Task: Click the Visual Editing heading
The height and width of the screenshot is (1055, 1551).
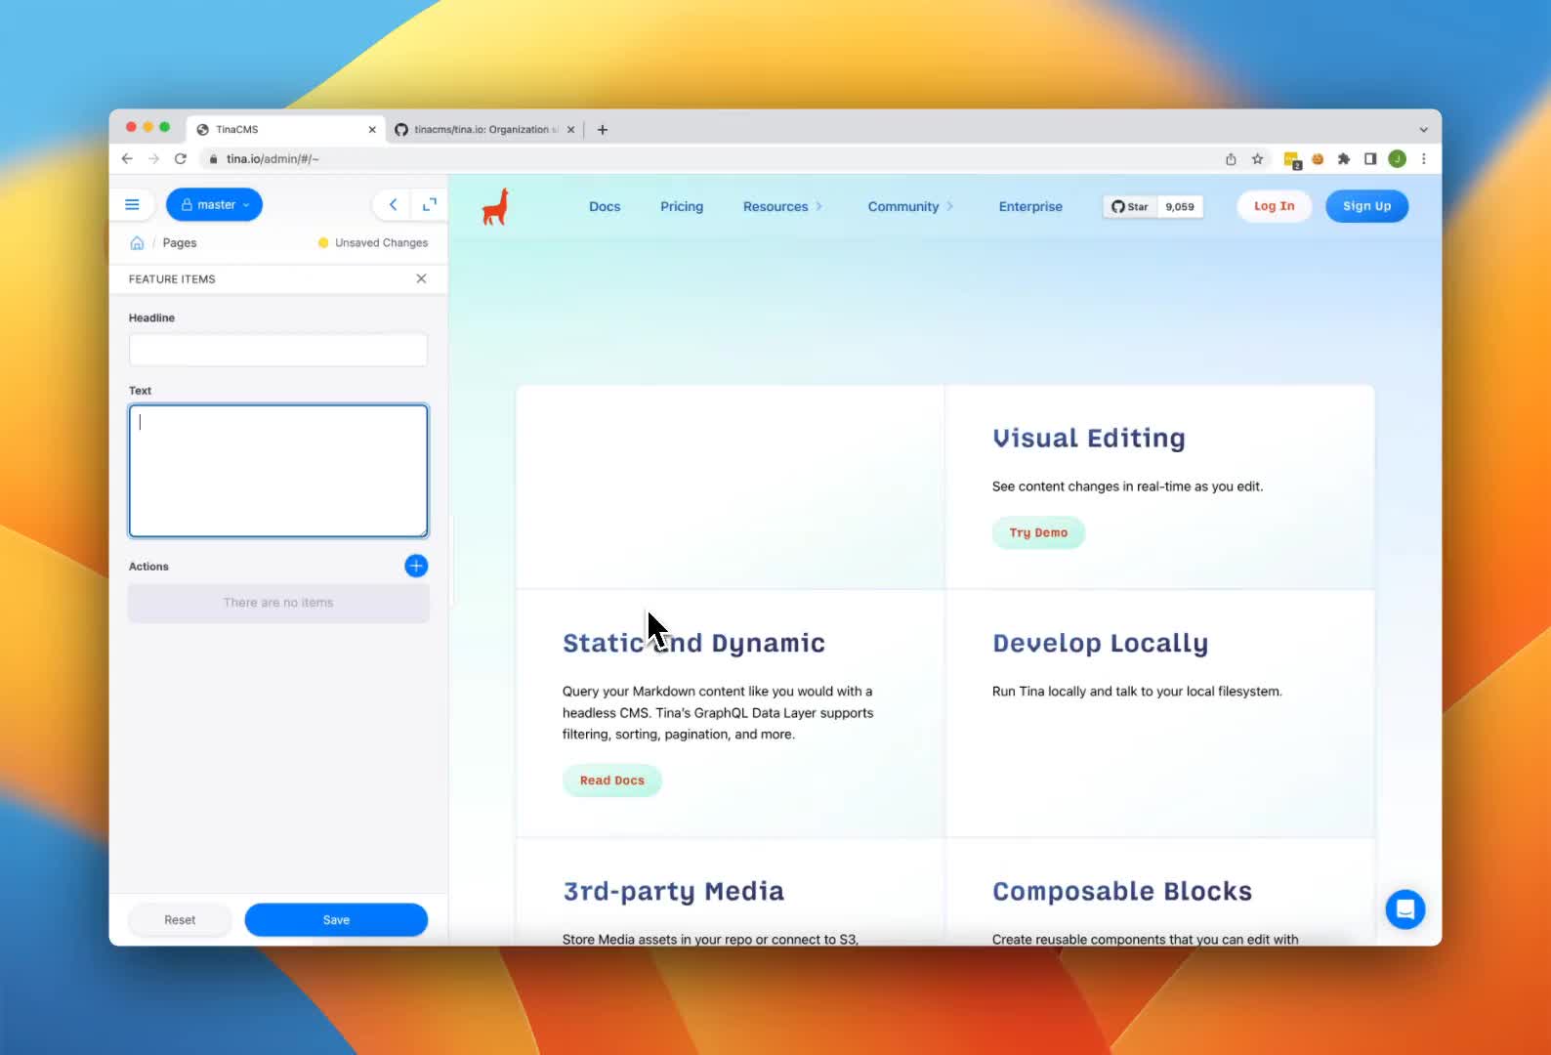Action: 1089,438
